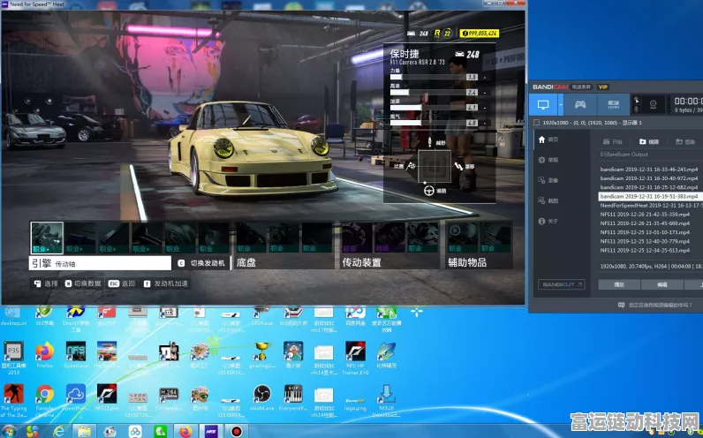Image resolution: width=703 pixels, height=438 pixels.
Task: Select Bandicam HDMI device recording mode
Action: pyautogui.click(x=613, y=105)
